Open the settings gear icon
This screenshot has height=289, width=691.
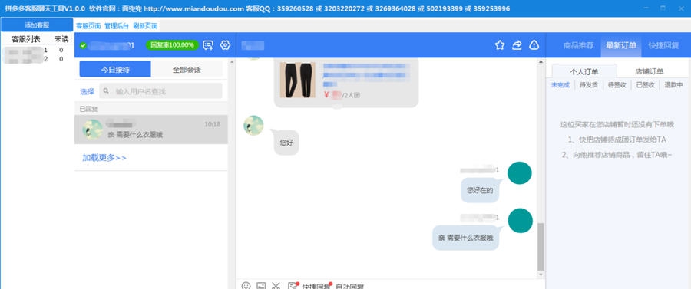tap(225, 45)
